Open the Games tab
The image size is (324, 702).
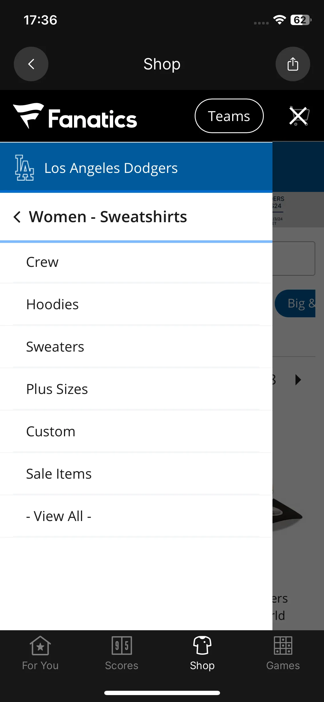283,653
